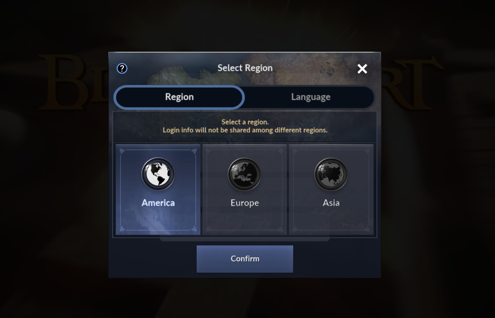Click the America globe icon
Viewport: 495px width, 318px height.
[x=158, y=174]
